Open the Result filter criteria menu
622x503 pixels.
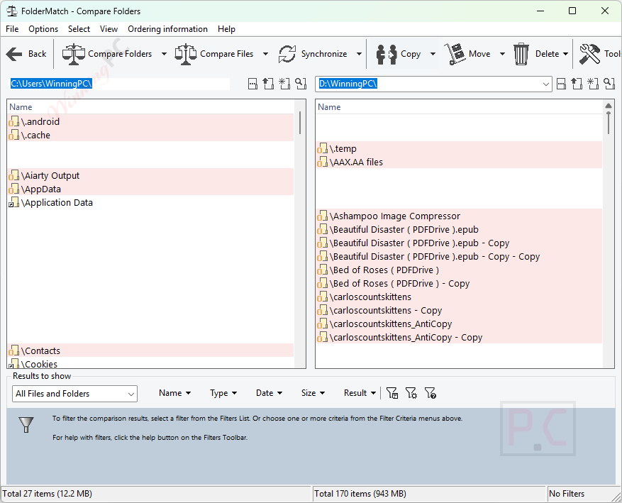360,393
